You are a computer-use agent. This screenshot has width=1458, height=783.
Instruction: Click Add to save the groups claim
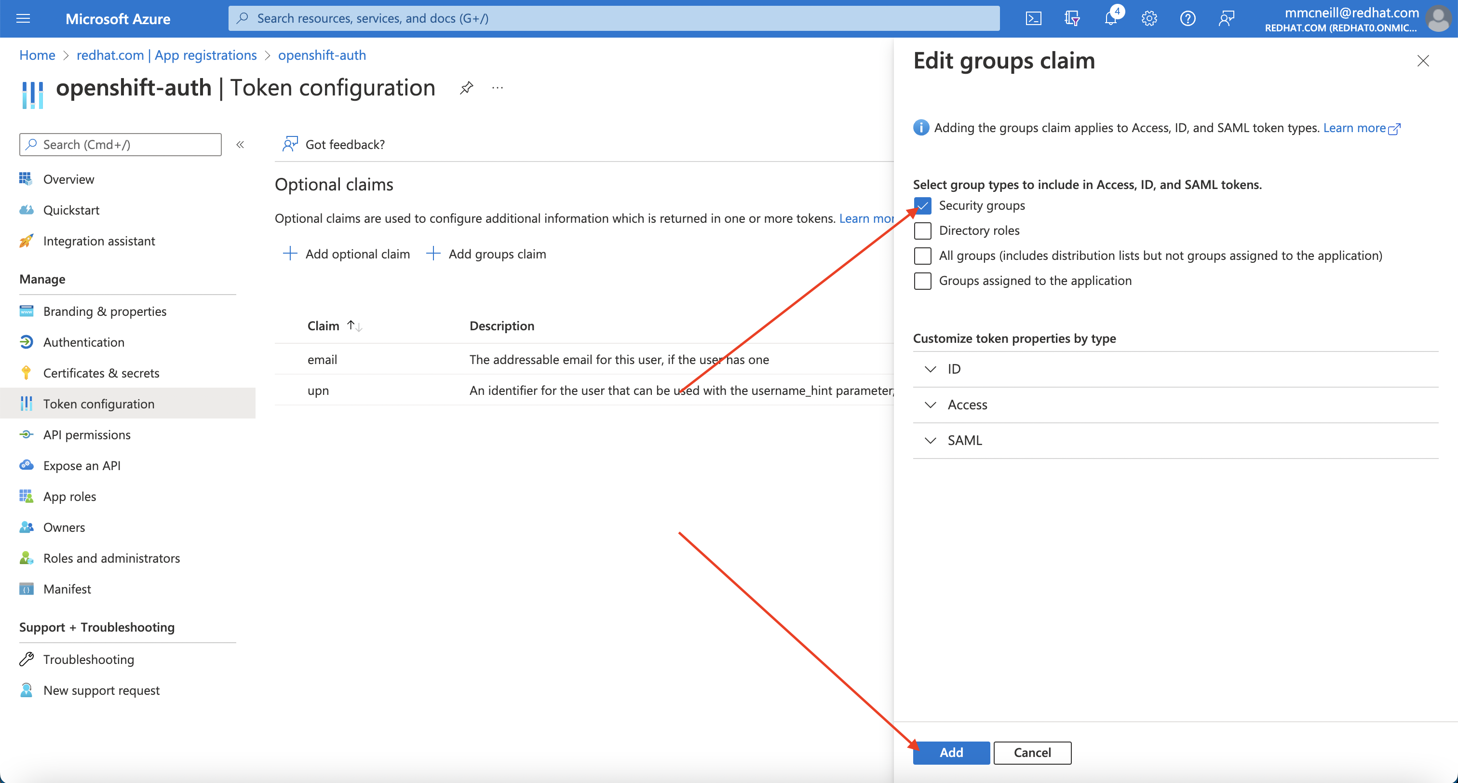951,753
